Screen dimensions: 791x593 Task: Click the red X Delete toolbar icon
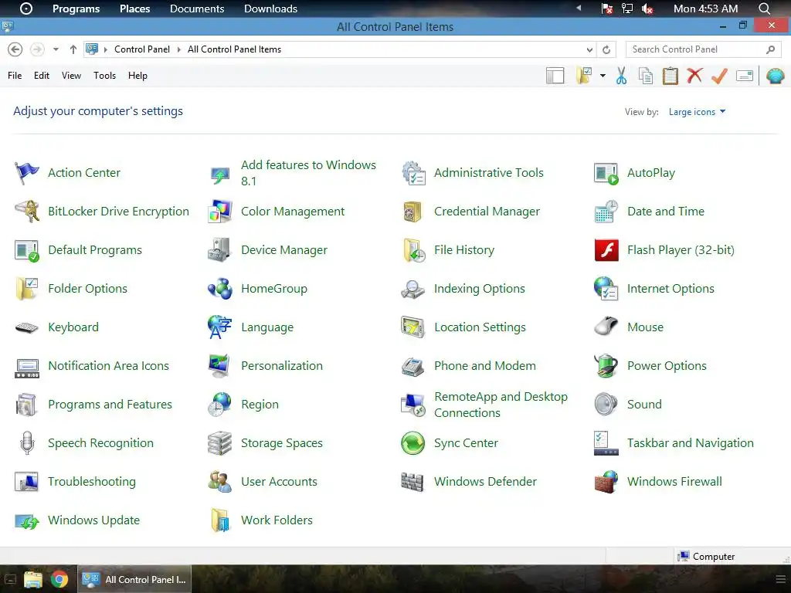click(694, 76)
